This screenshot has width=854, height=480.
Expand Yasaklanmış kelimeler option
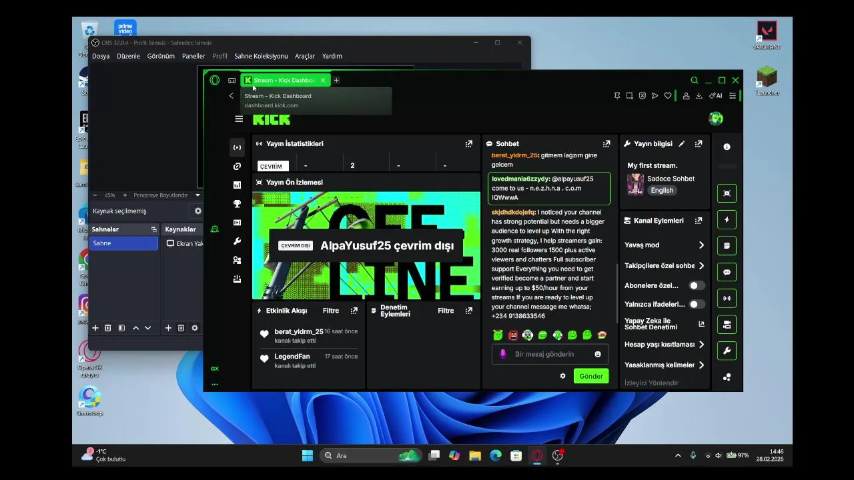pos(665,365)
